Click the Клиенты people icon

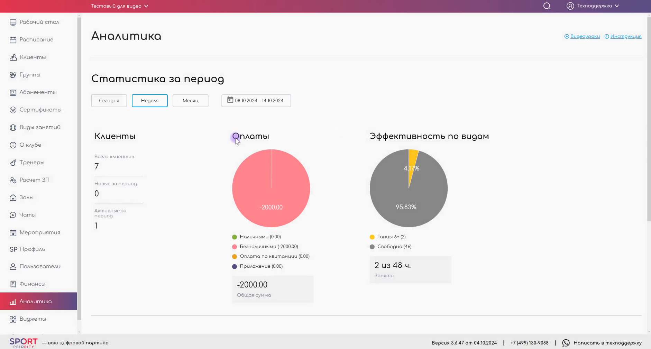click(x=13, y=57)
